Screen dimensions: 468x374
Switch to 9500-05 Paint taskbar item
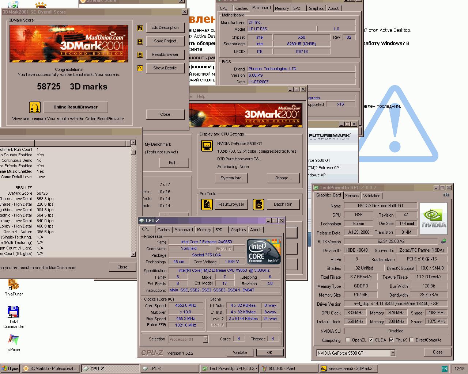coord(289,369)
